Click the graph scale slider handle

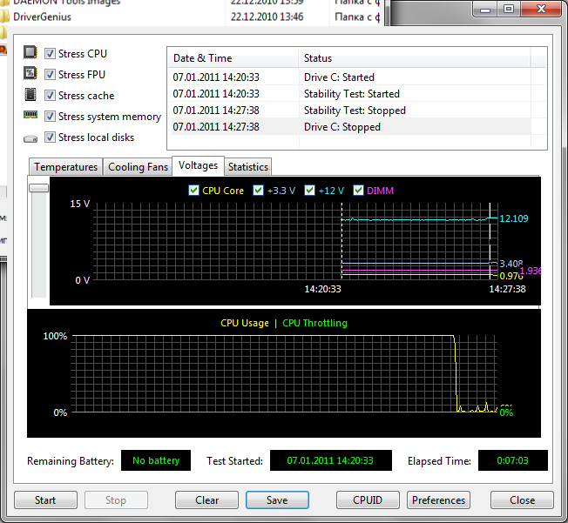(x=38, y=188)
